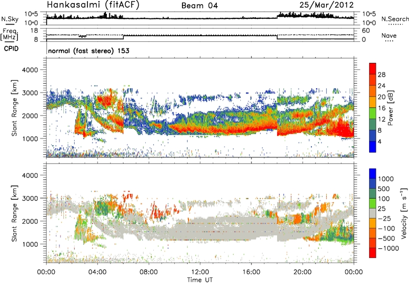This screenshot has height=283, width=409.
Task: Click the 16 tick on power colorbar
Action: pos(381,108)
